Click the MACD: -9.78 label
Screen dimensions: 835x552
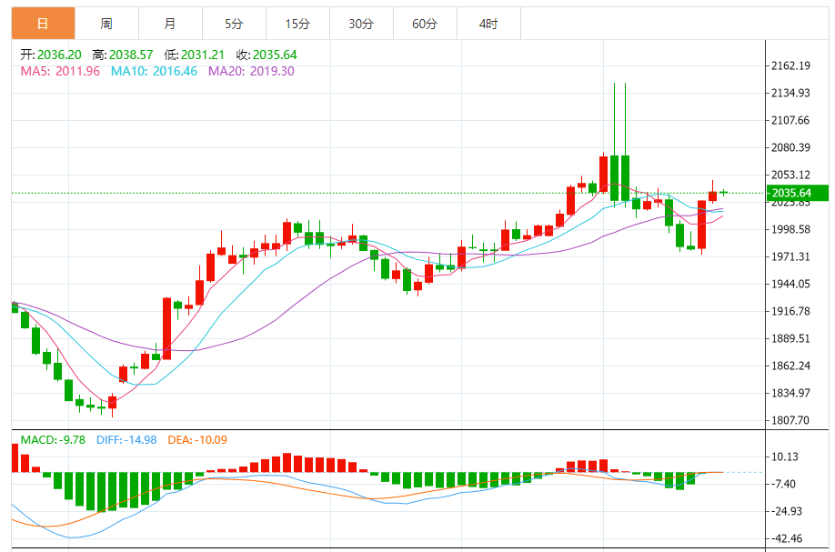(x=53, y=440)
